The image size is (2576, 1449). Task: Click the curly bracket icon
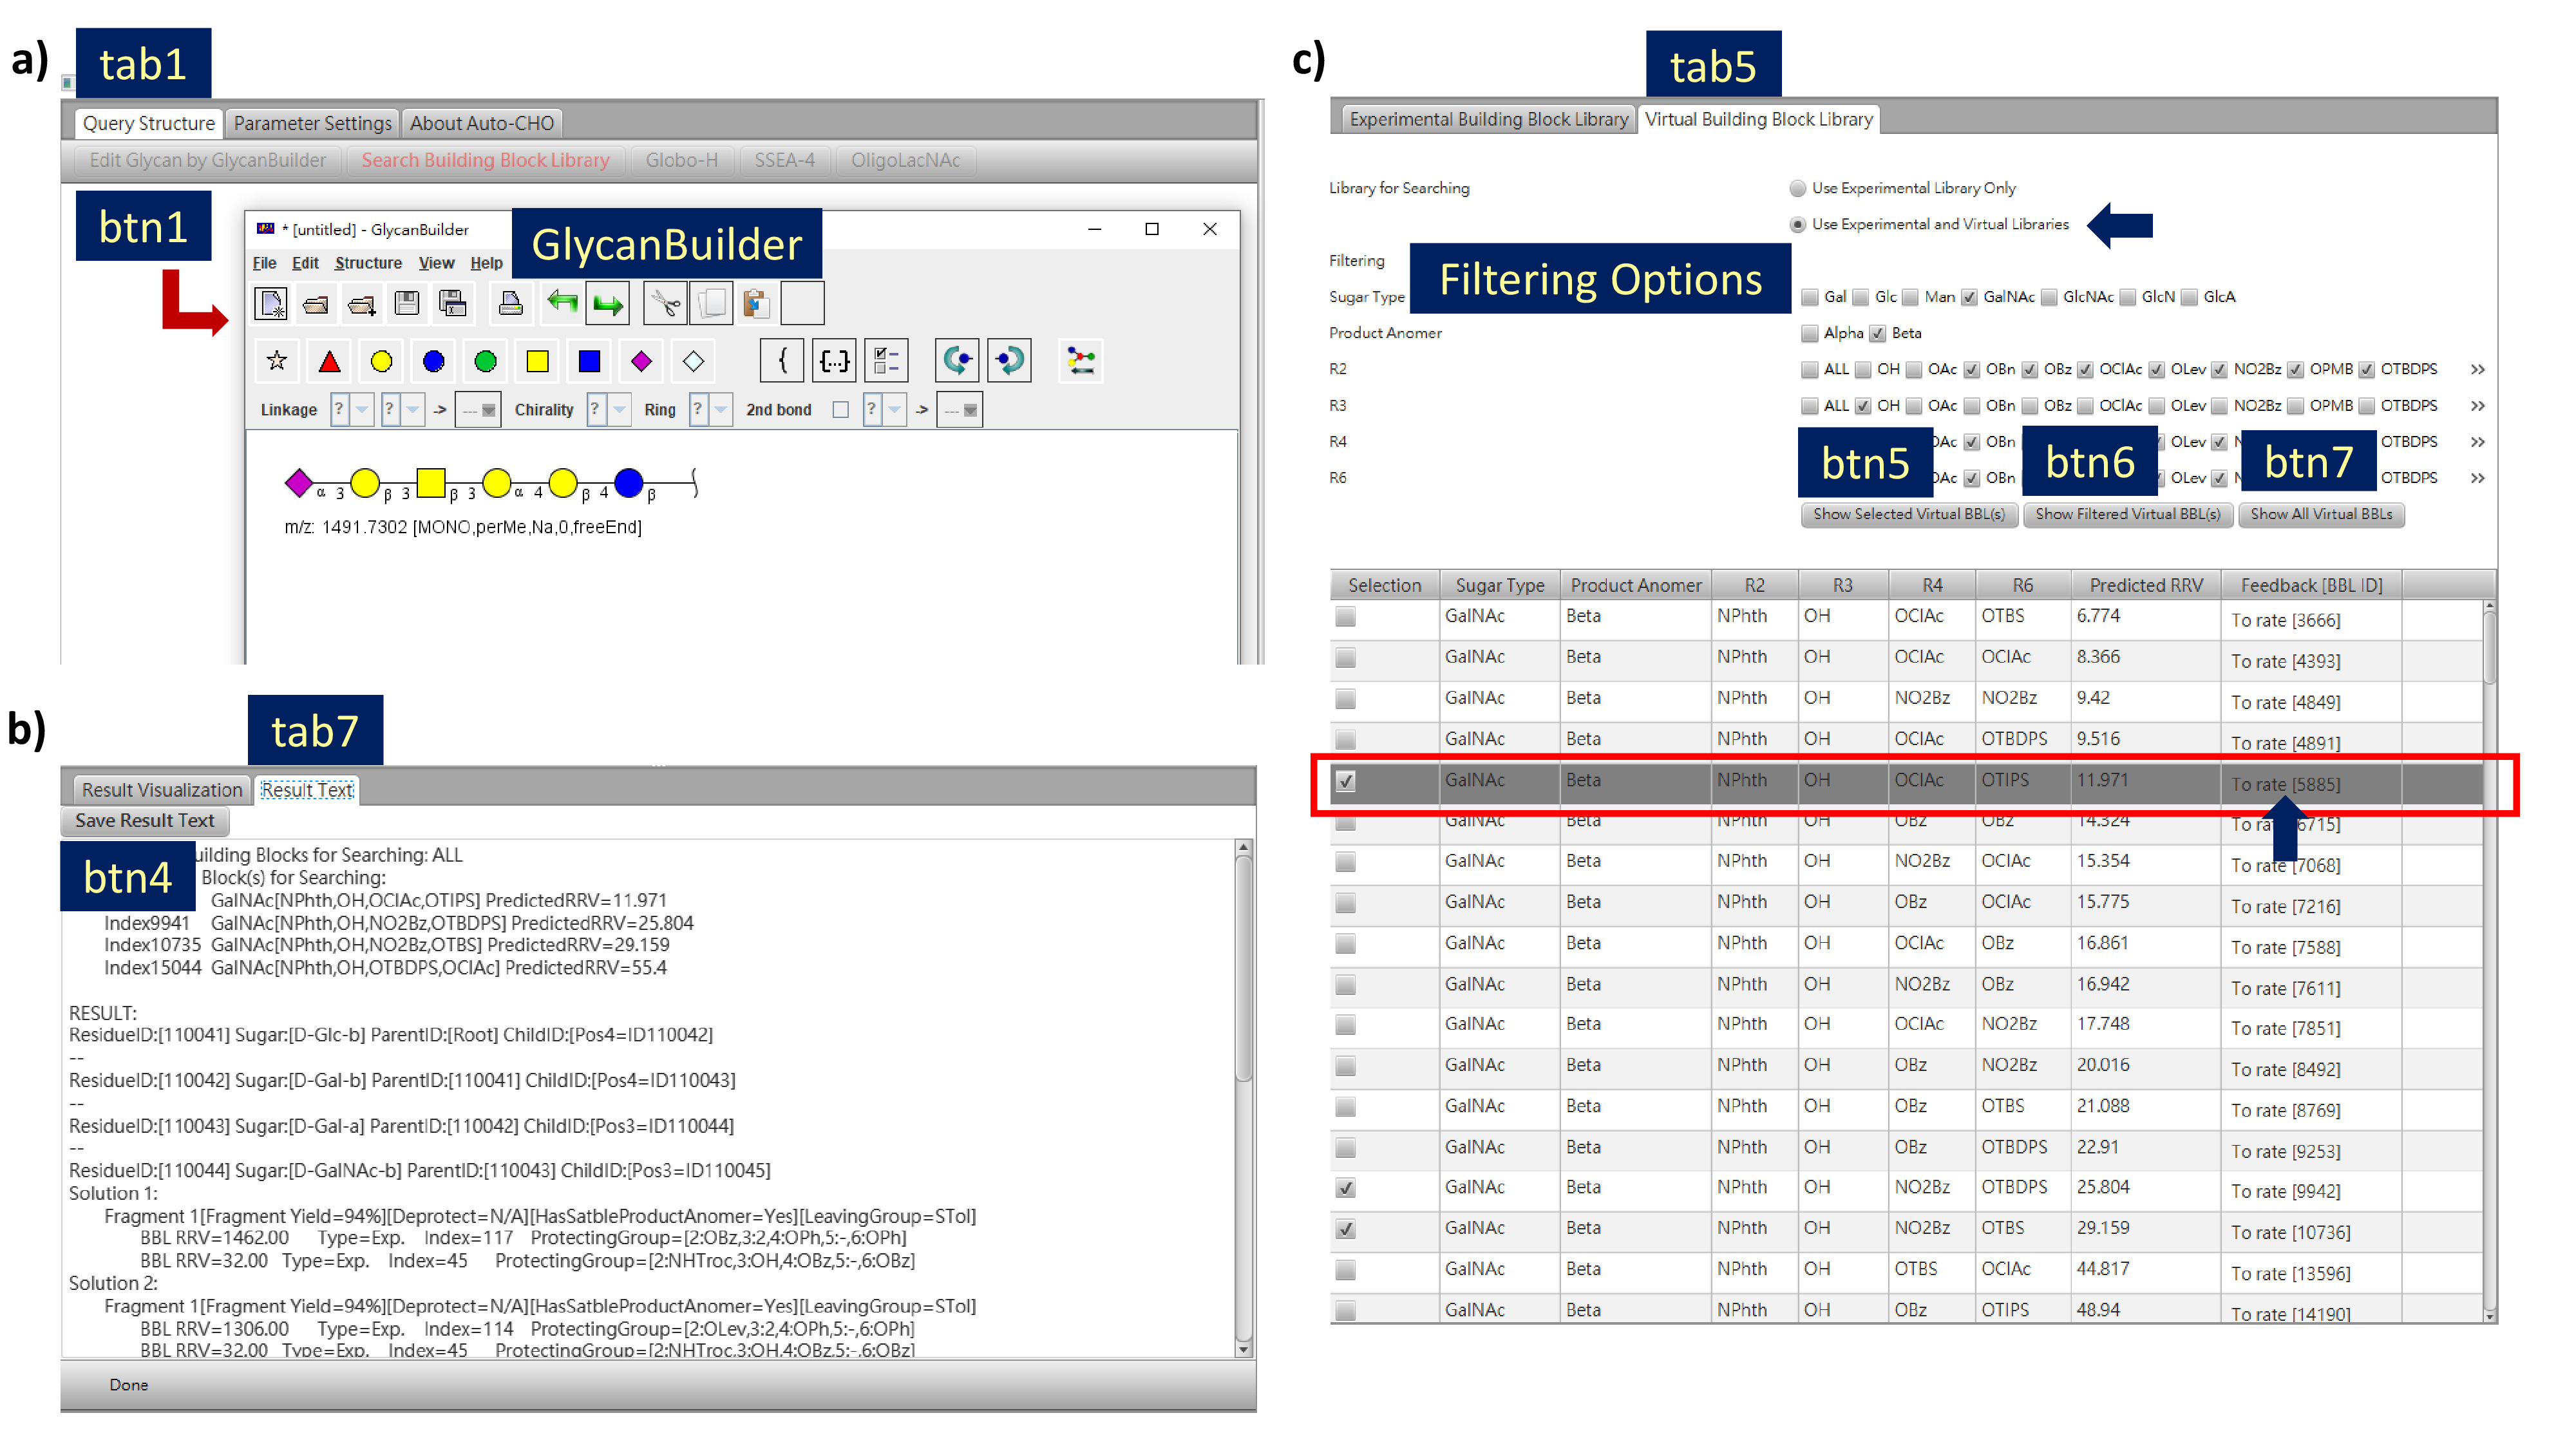coord(782,361)
